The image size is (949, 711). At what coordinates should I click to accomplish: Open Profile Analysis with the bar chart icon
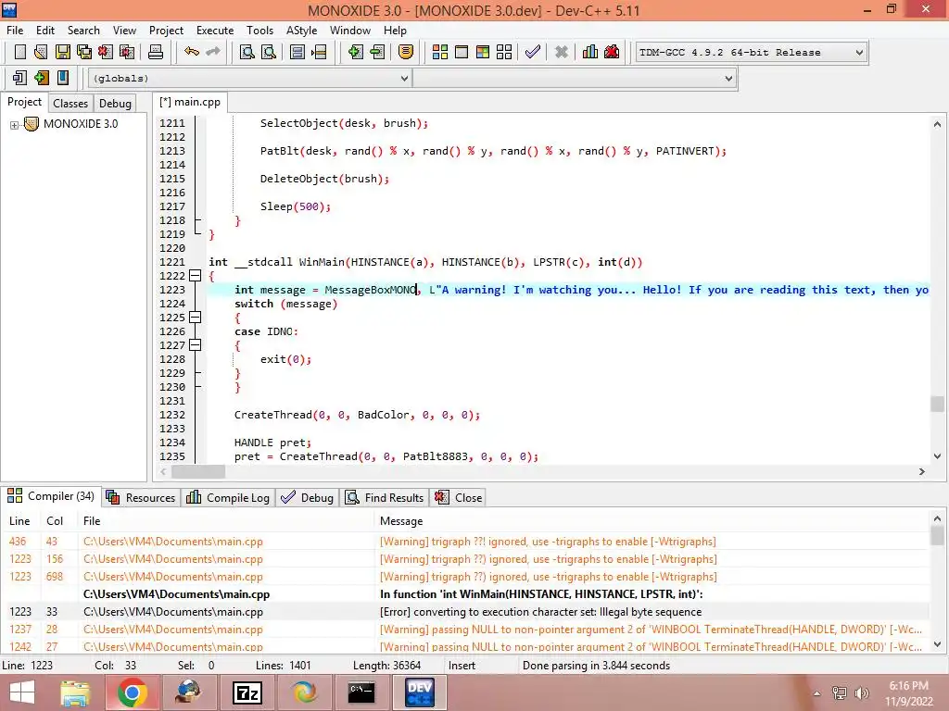(x=590, y=52)
